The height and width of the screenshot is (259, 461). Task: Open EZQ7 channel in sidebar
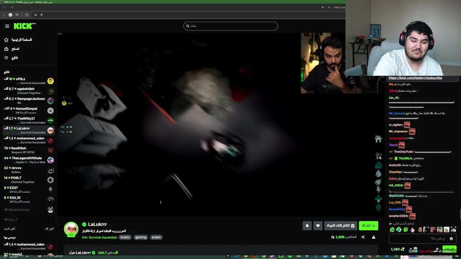(29, 190)
